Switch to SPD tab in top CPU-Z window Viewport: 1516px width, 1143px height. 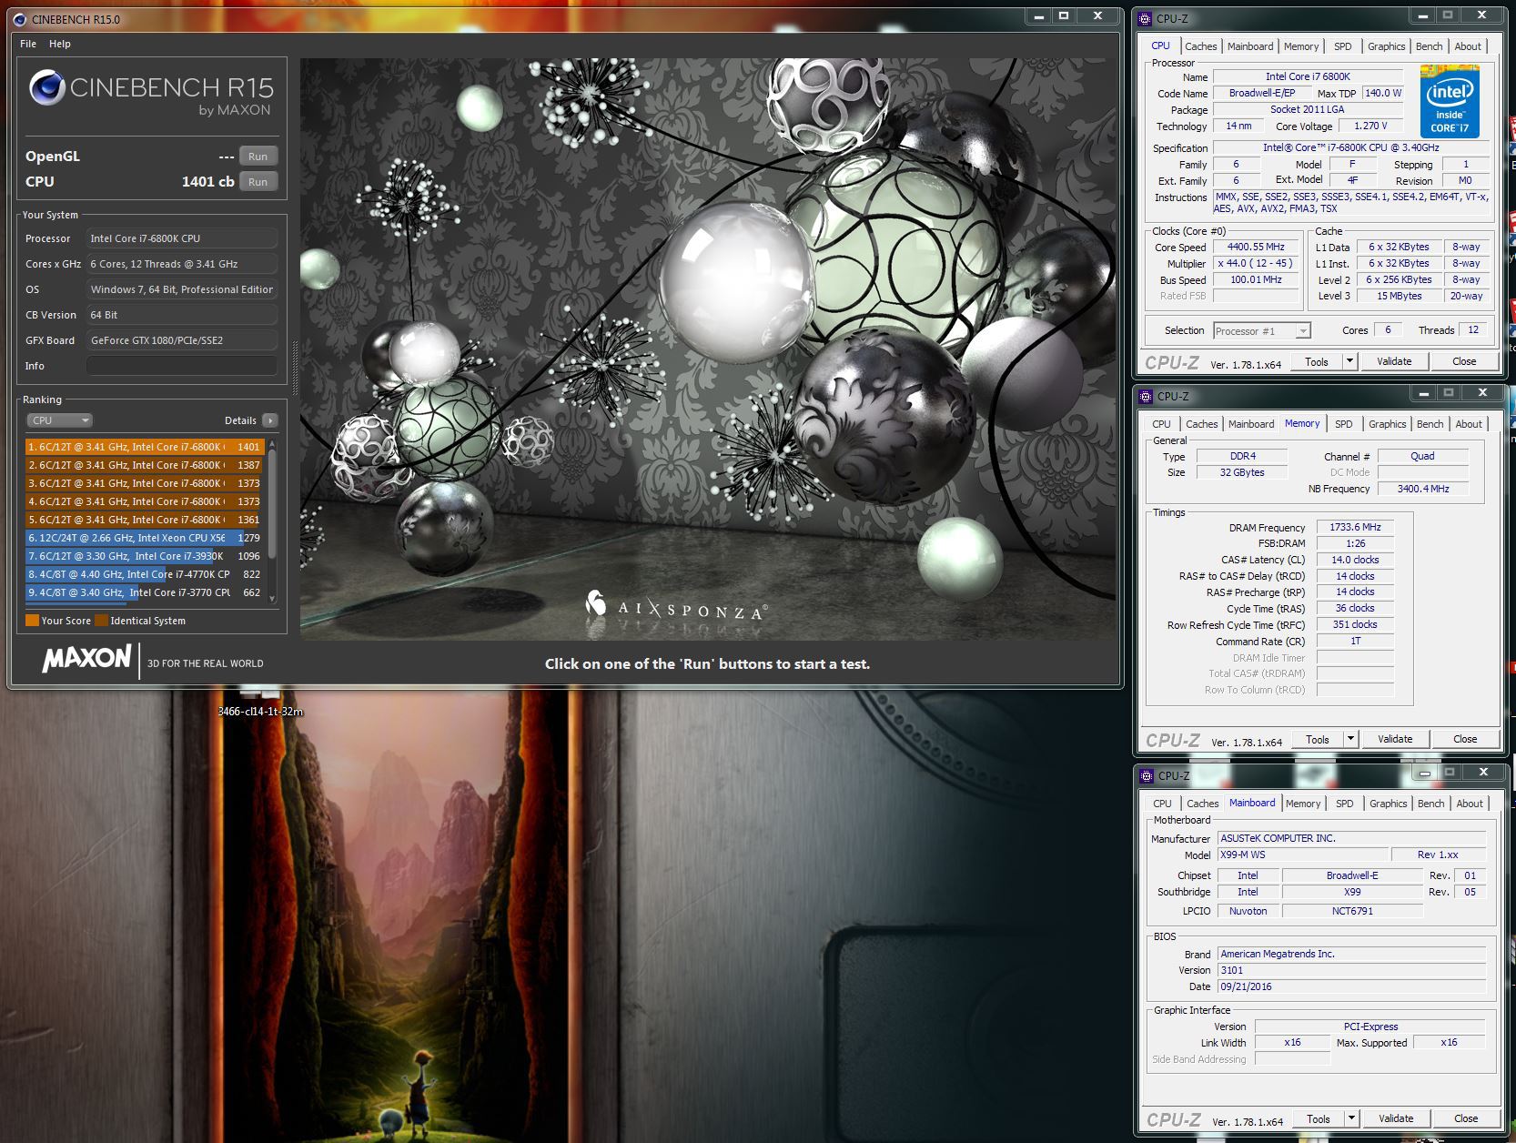(1343, 46)
